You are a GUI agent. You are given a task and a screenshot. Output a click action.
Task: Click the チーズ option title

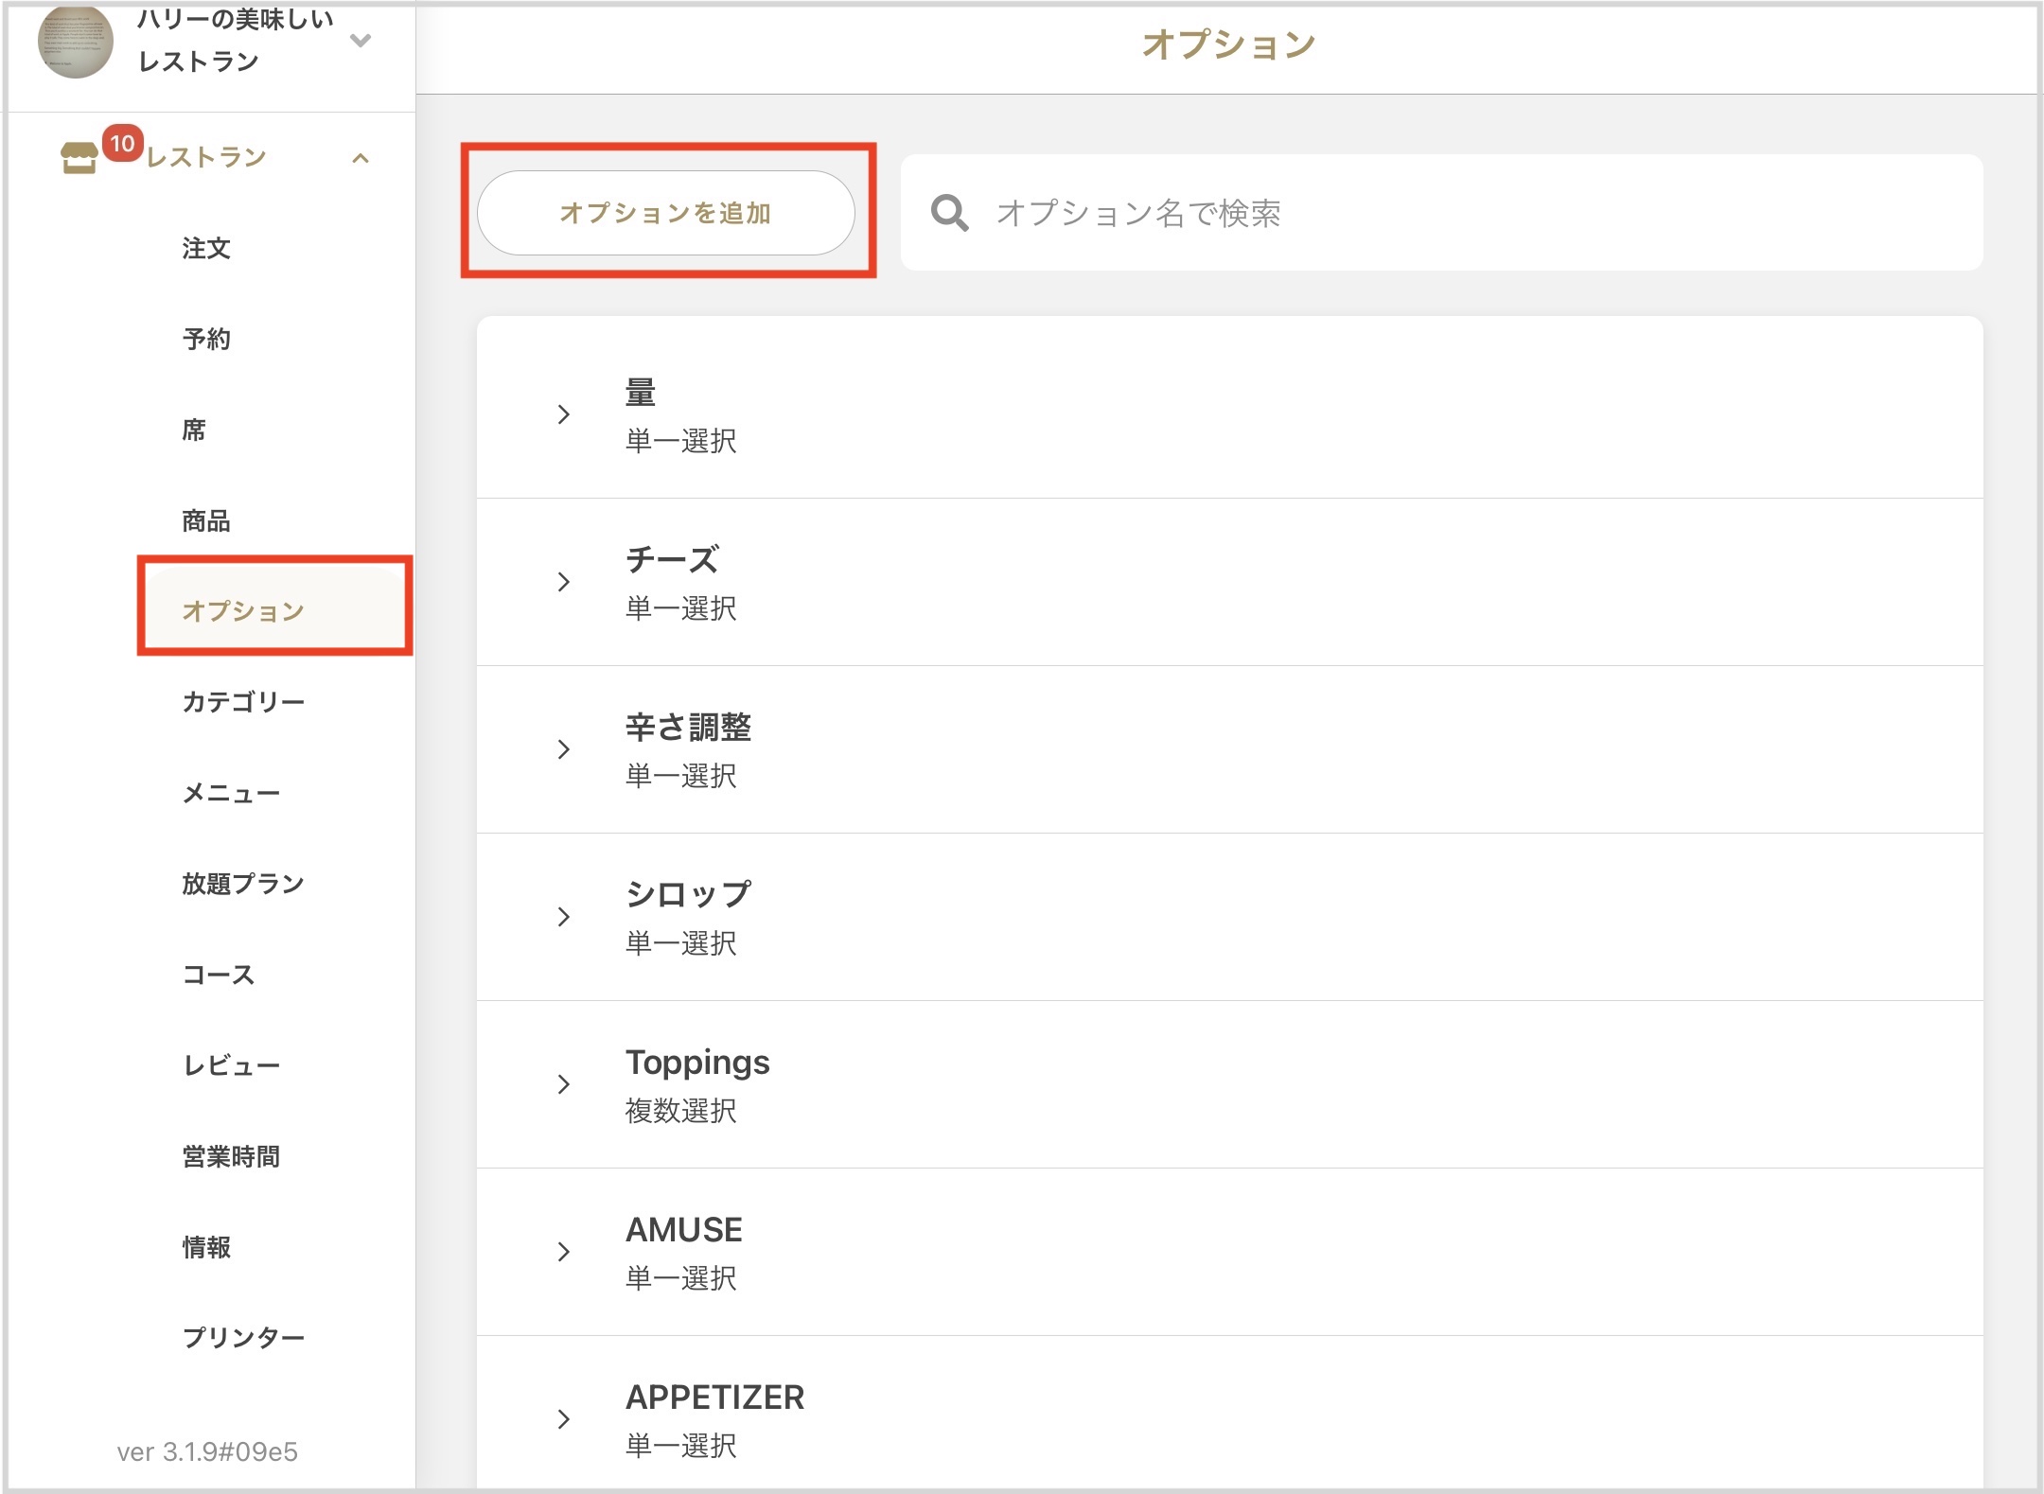tap(672, 560)
